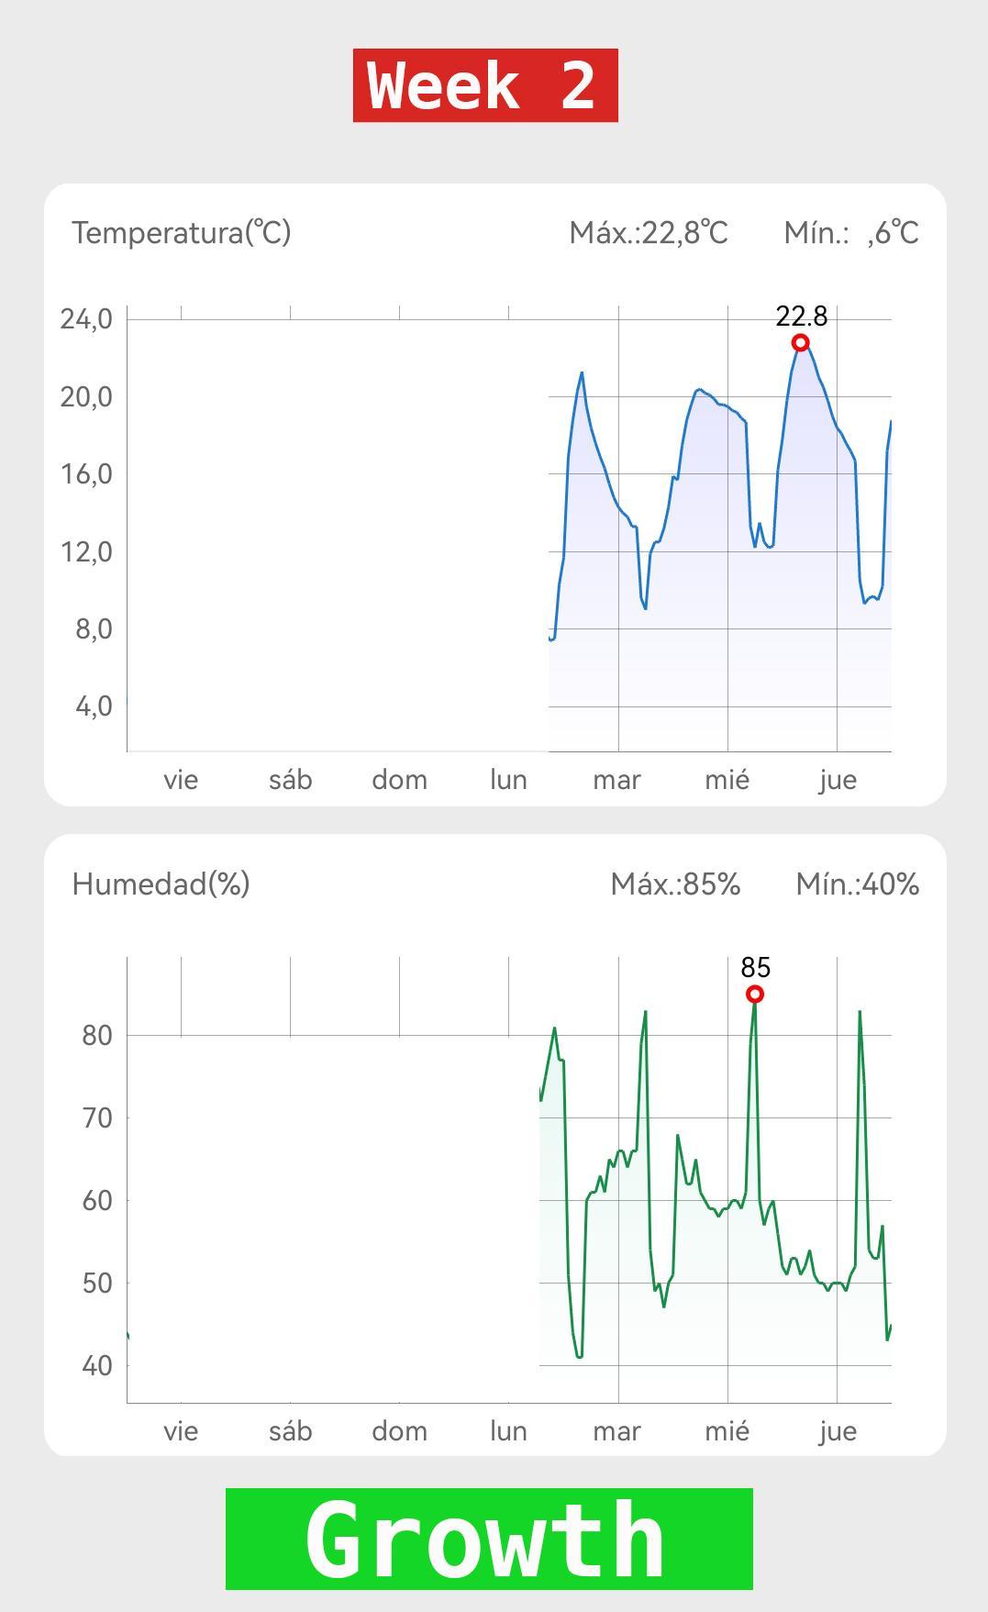Click 'mar' on the temperature chart axis

coord(616,780)
